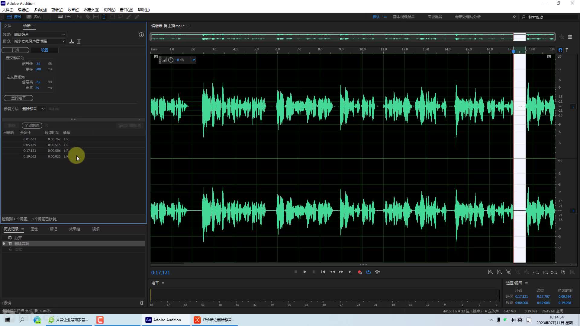Delete history state trash icon

tap(142, 303)
